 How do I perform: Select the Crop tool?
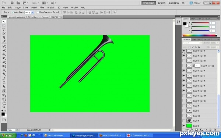point(4,38)
